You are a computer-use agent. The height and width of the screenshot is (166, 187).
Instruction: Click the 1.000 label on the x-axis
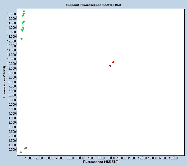[x=29, y=158]
